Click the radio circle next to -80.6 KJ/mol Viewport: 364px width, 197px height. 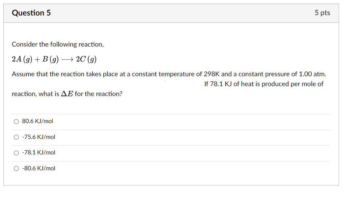click(16, 168)
